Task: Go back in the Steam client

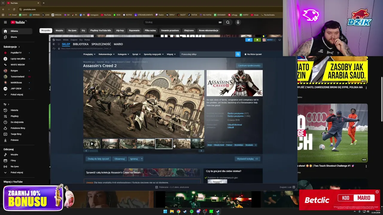Action: [54, 44]
